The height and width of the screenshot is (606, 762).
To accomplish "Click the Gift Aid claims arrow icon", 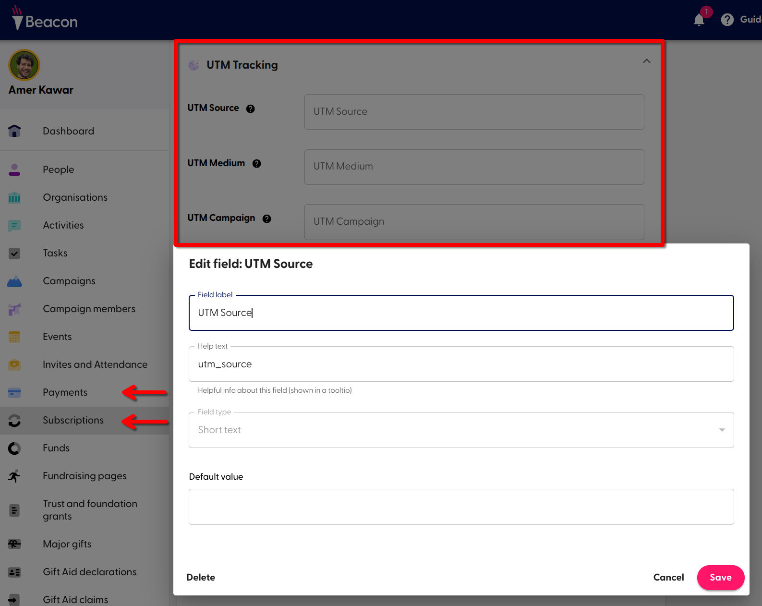I will 14,600.
